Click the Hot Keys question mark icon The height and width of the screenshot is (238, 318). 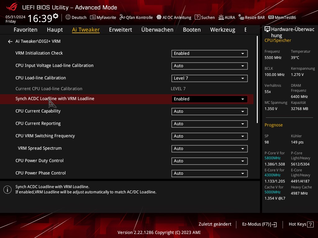pyautogui.click(x=310, y=224)
